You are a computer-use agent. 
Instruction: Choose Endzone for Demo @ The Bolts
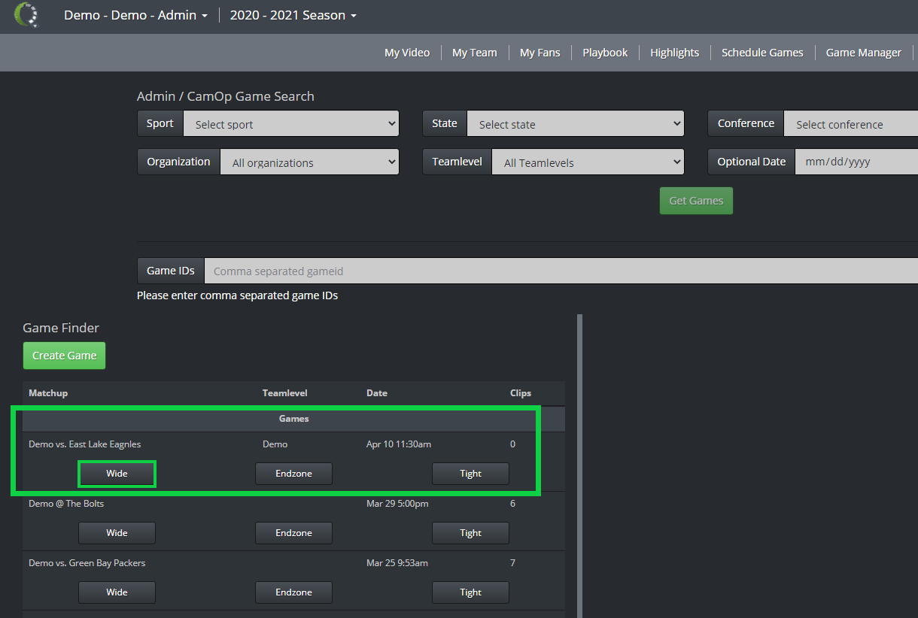[x=293, y=533]
